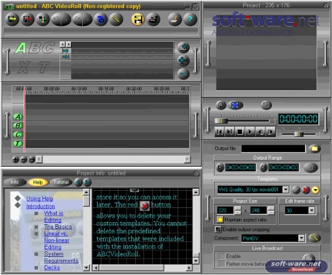Screen dimensions: 332x275
Task: Open help with the question mark icon
Action: pos(190,19)
